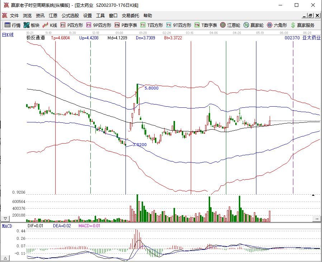Click the 06-28 date axis label
This screenshot has width=322, height=262.
pyautogui.click(x=307, y=33)
